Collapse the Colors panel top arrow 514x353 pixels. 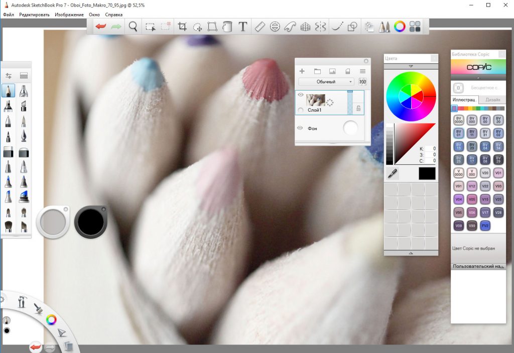click(x=411, y=66)
